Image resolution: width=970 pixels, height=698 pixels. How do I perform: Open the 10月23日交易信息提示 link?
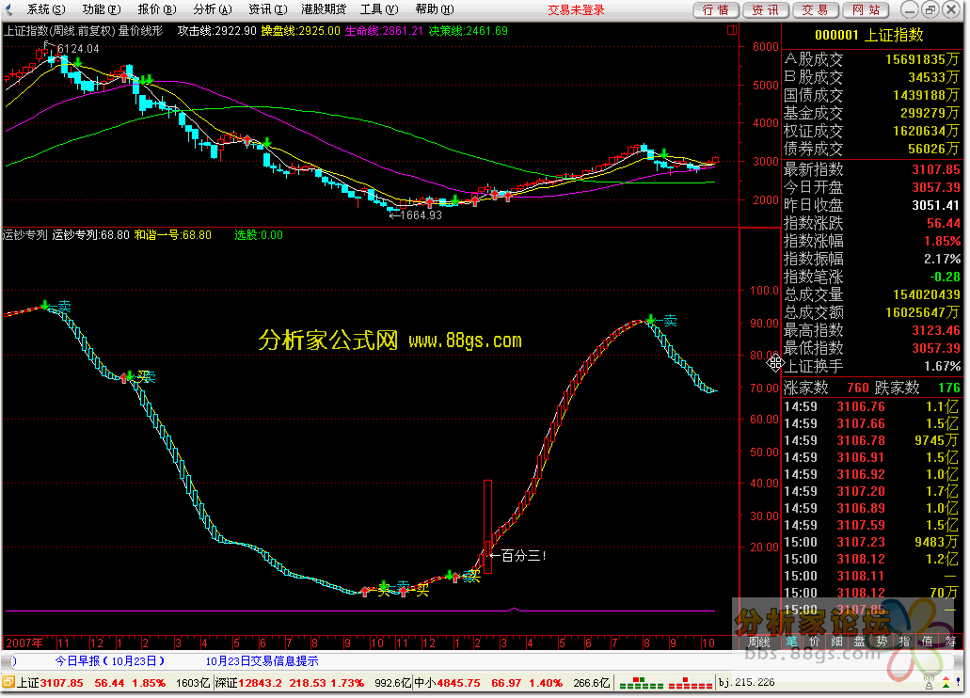tap(262, 661)
